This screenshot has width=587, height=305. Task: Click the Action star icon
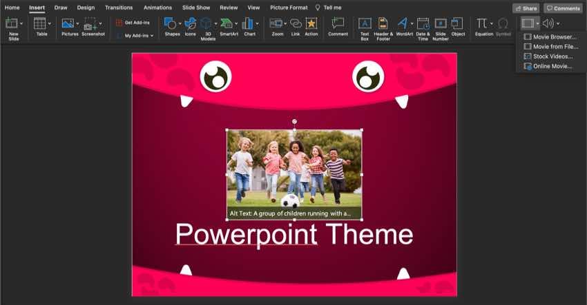click(311, 23)
